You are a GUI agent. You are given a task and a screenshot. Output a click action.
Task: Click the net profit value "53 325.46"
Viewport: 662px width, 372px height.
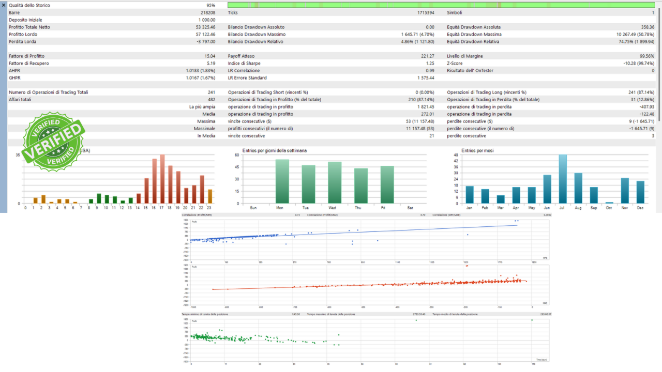(x=205, y=27)
